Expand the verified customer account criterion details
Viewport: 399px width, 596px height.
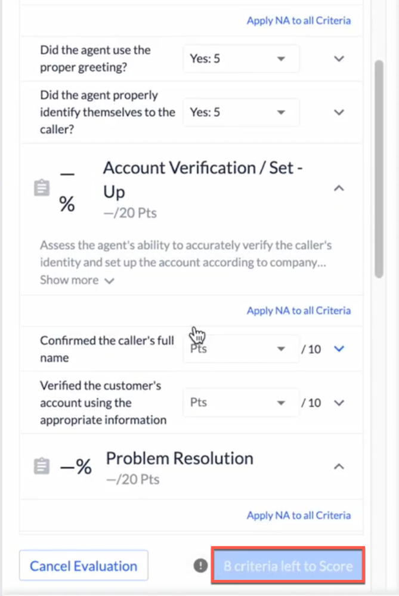coord(339,403)
